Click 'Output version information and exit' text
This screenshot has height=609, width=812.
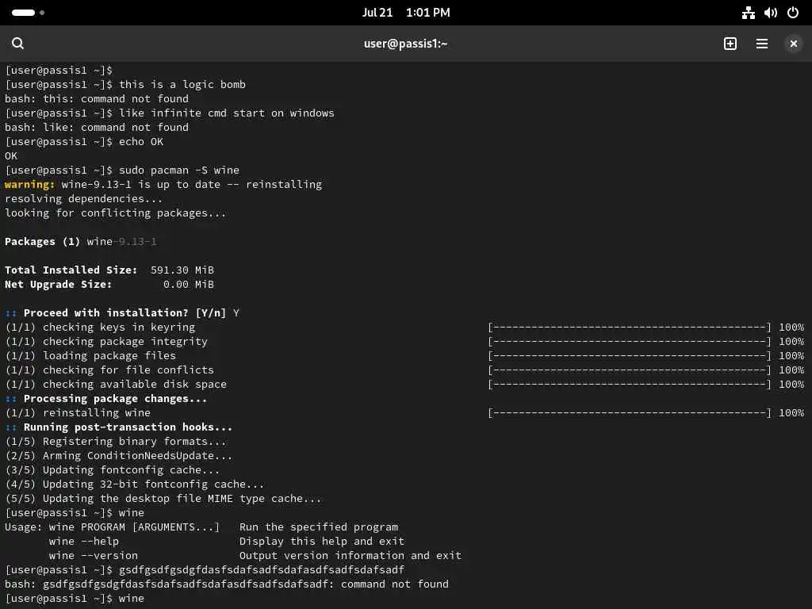coord(350,556)
